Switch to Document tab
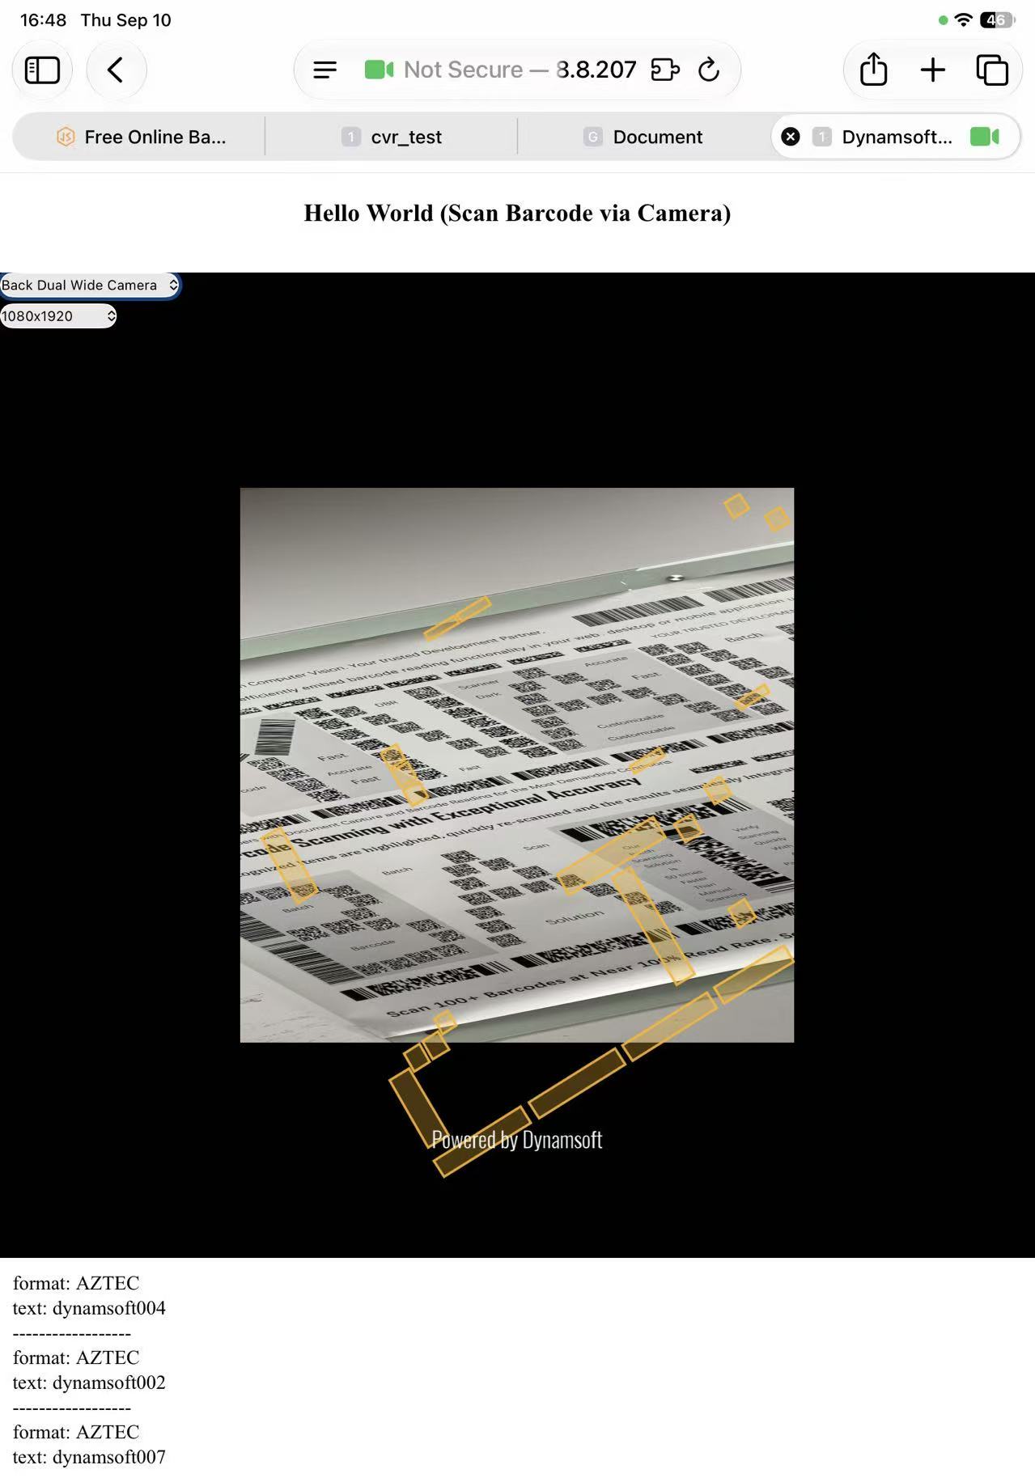Image resolution: width=1035 pixels, height=1482 pixels. click(643, 137)
